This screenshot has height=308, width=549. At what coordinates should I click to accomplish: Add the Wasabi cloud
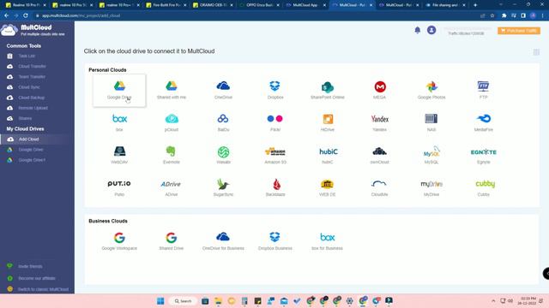[223, 155]
